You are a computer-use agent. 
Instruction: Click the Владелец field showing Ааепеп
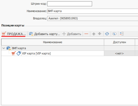93,18
